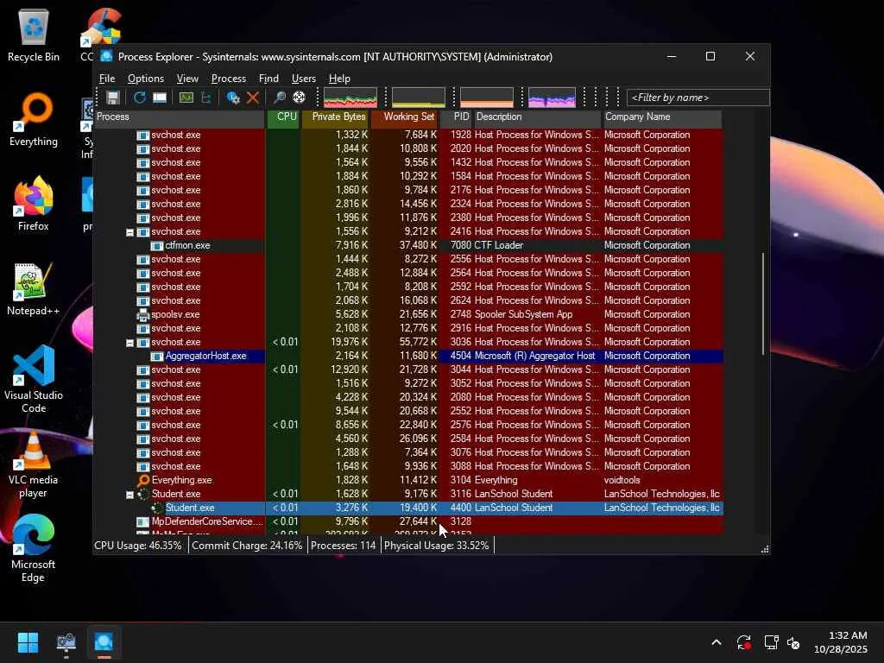Click the red X Kill Process icon
This screenshot has width=884, height=663.
click(x=253, y=98)
